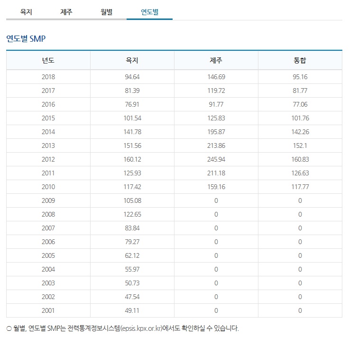Click 제주 value 213.86
Viewport: 349px width, 337px height.
(216, 146)
